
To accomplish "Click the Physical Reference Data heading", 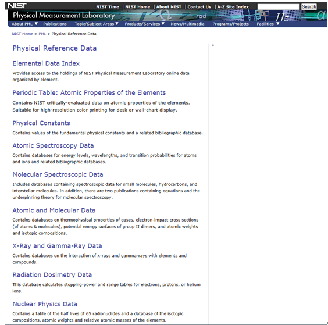I will point(55,48).
